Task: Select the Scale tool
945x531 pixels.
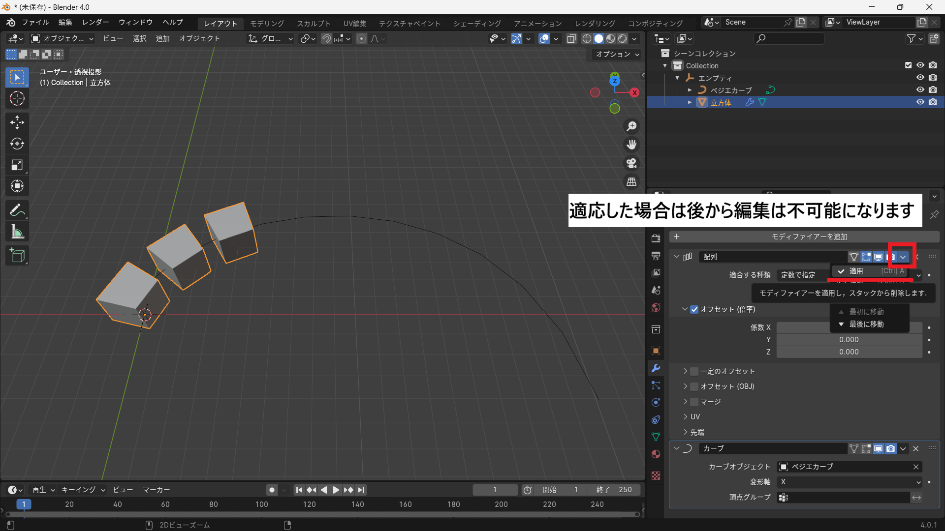Action: [17, 165]
